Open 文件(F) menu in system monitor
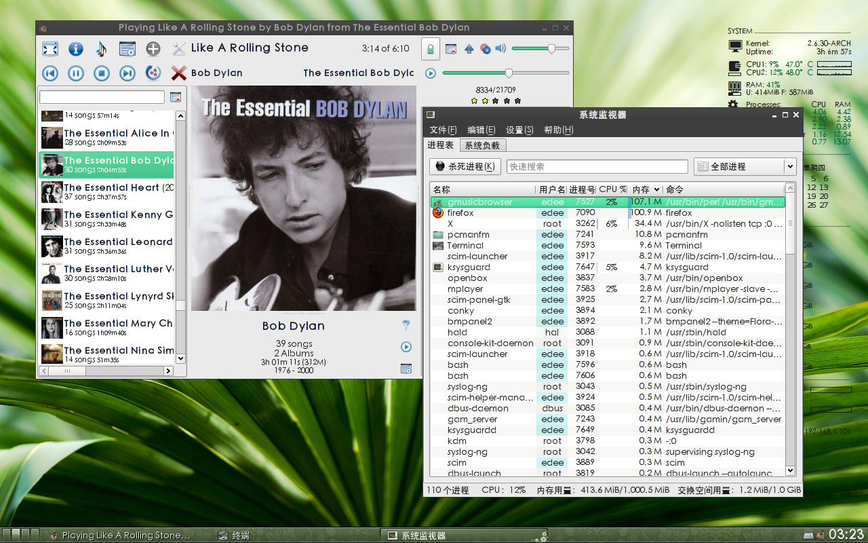 click(x=443, y=130)
